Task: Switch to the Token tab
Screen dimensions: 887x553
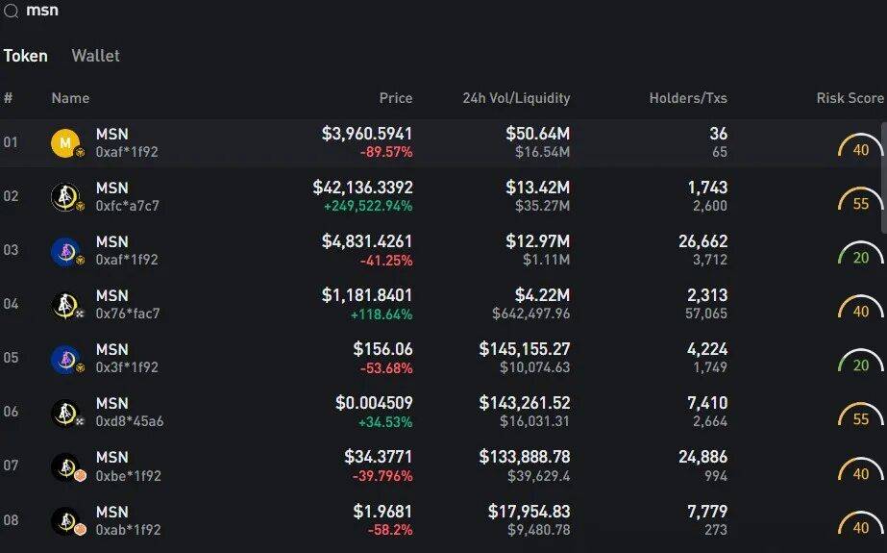Action: tap(26, 56)
